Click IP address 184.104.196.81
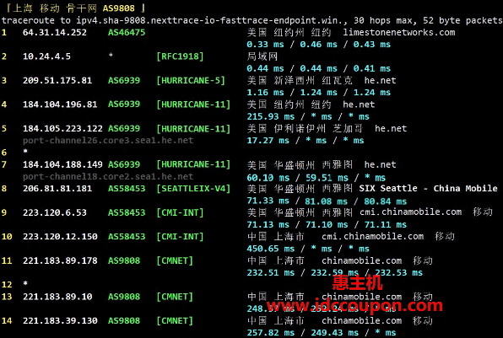 [60, 105]
